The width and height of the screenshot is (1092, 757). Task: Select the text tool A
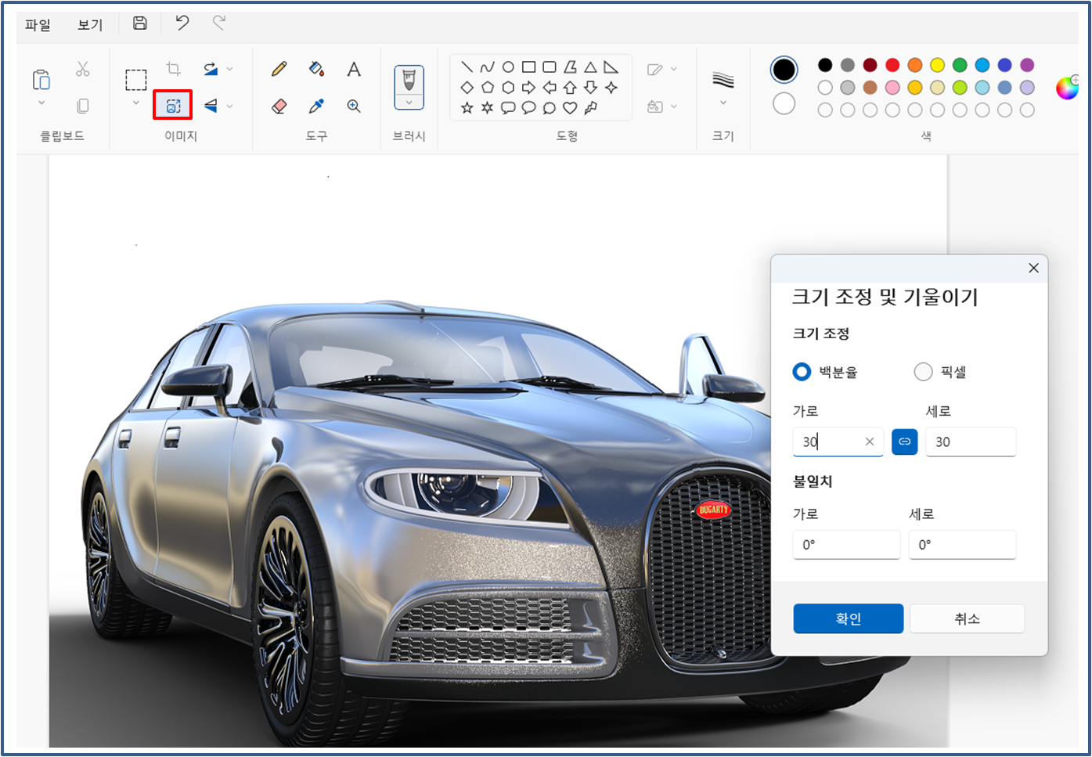tap(354, 69)
